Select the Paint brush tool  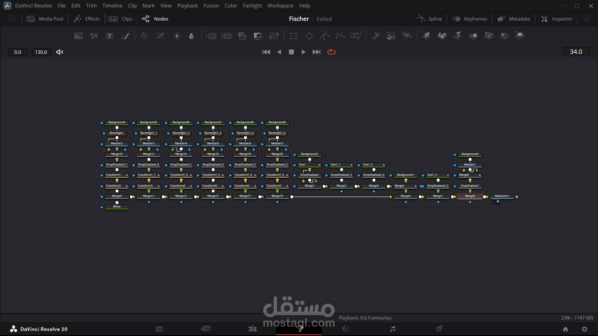(x=125, y=36)
